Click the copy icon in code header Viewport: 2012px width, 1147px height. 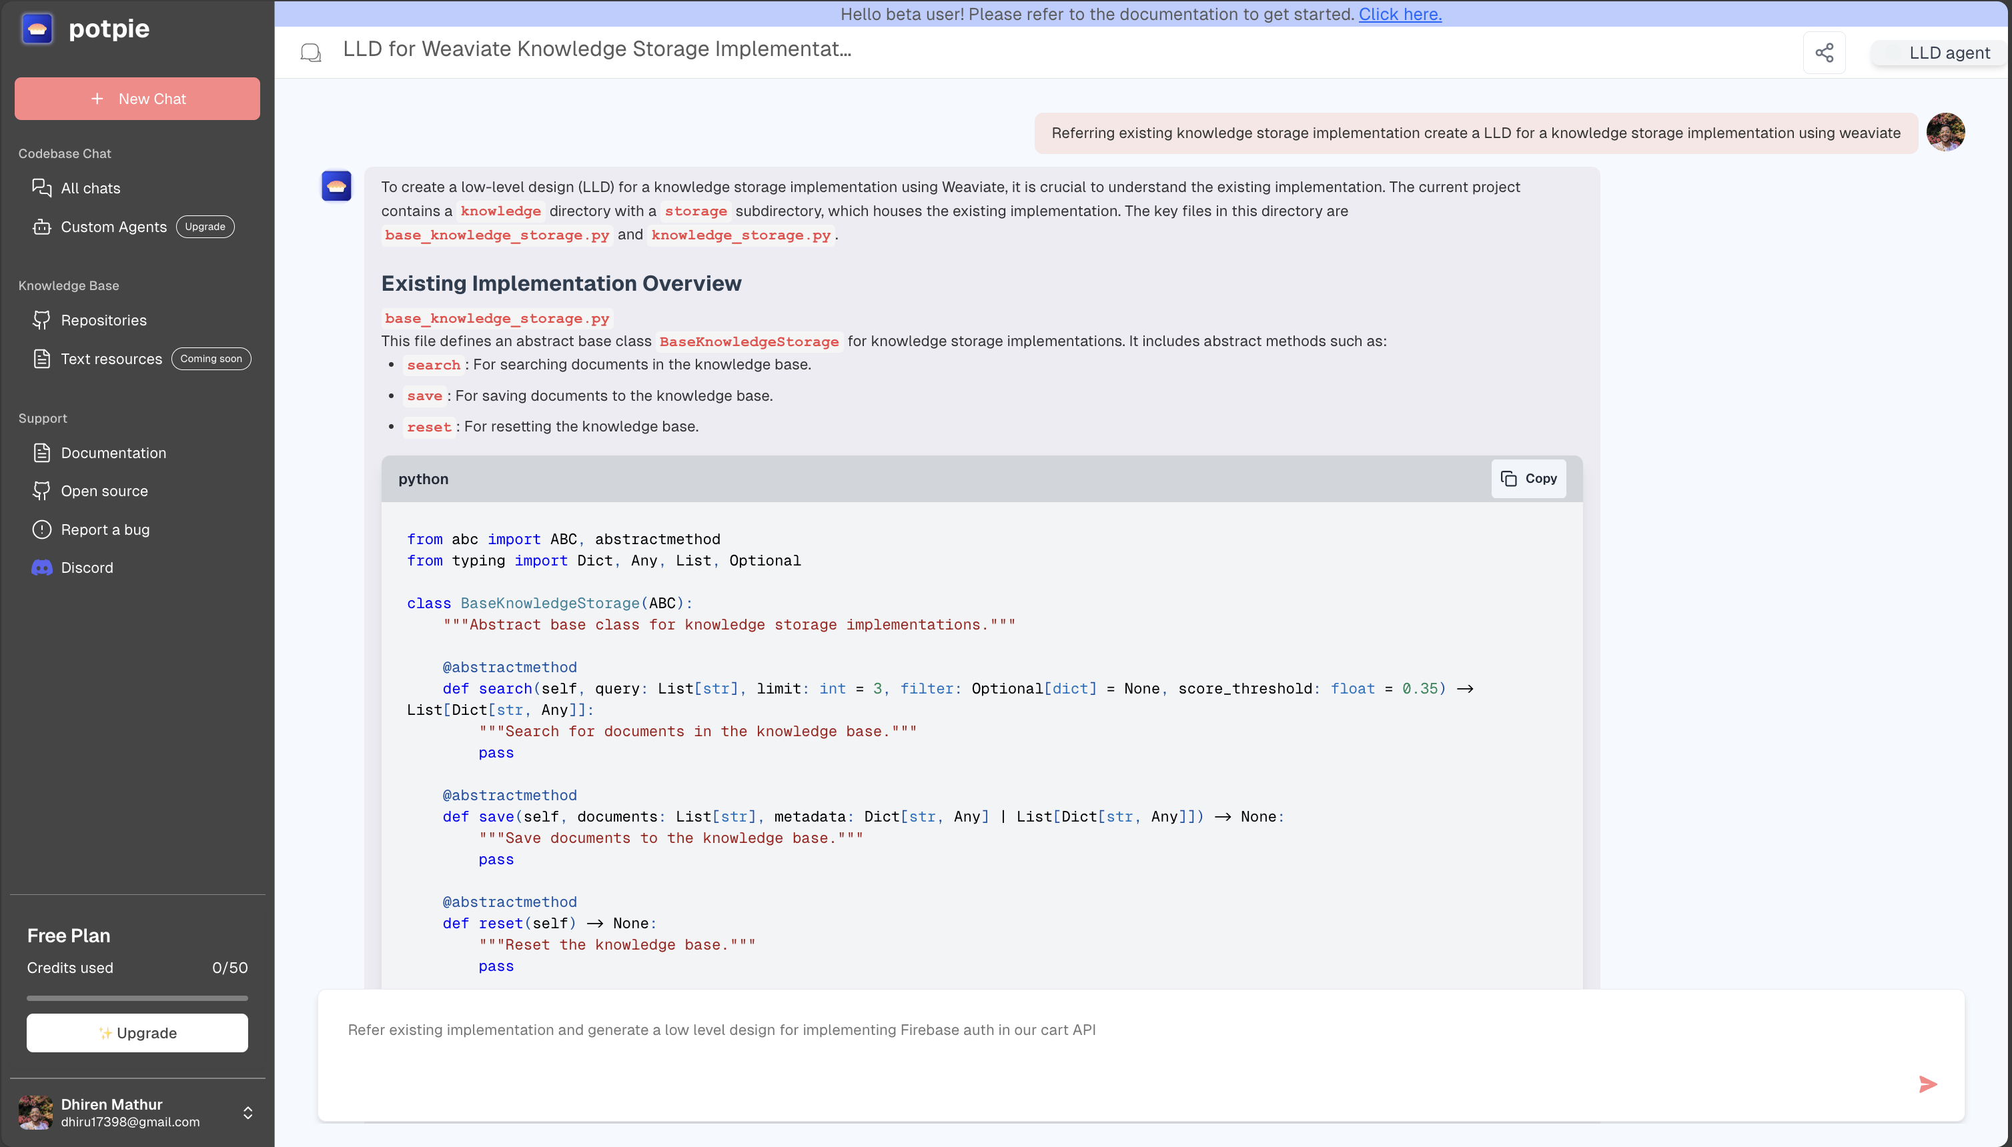[1508, 479]
